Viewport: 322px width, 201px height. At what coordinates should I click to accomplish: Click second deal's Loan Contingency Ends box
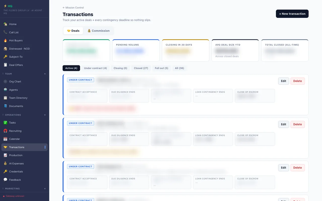click(213, 139)
